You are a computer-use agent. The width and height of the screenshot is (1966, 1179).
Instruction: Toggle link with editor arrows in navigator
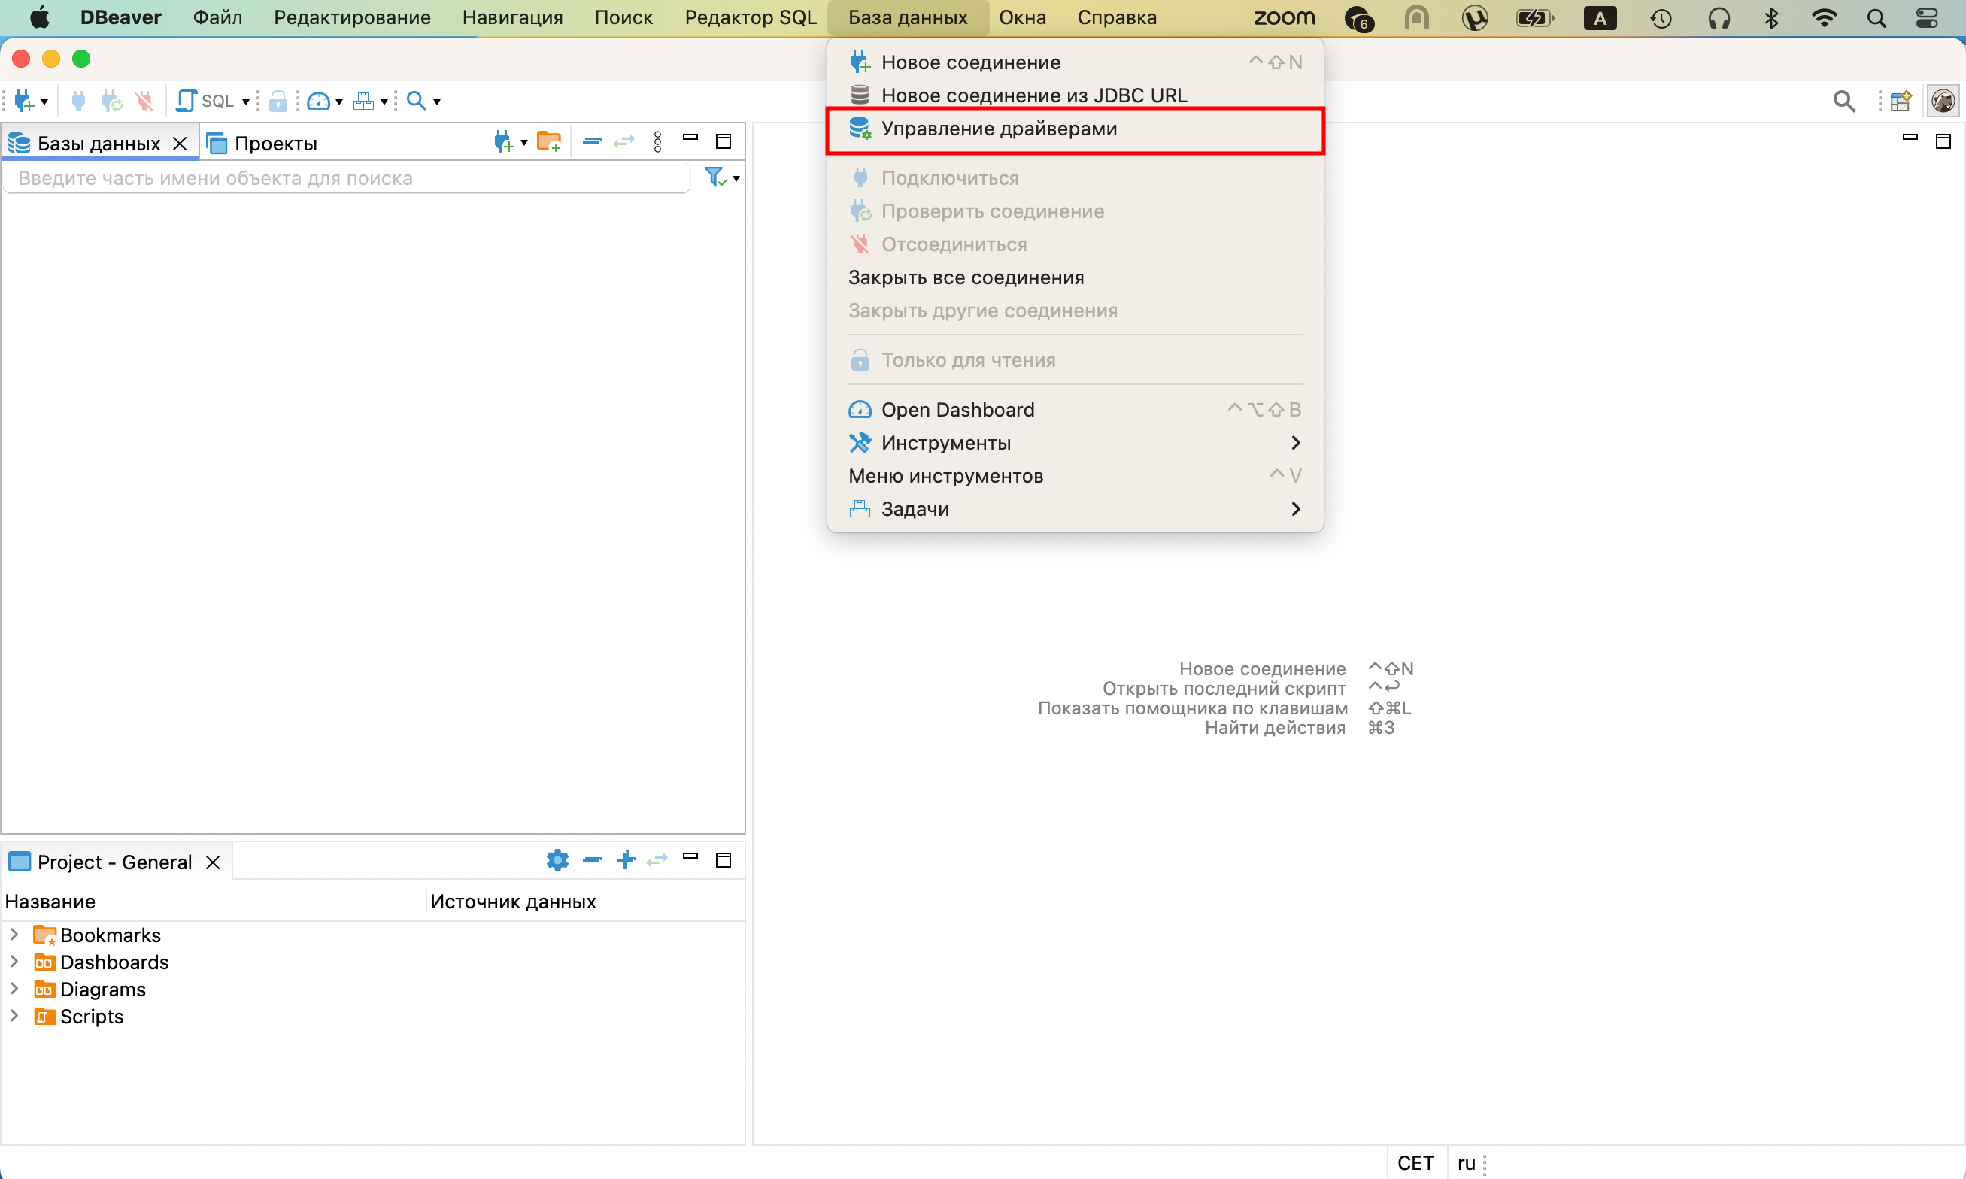pos(623,142)
